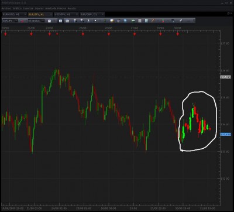This screenshot has height=212, width=234.
Task: Click the red record icon beside symbol selector
Action: pos(22,21)
